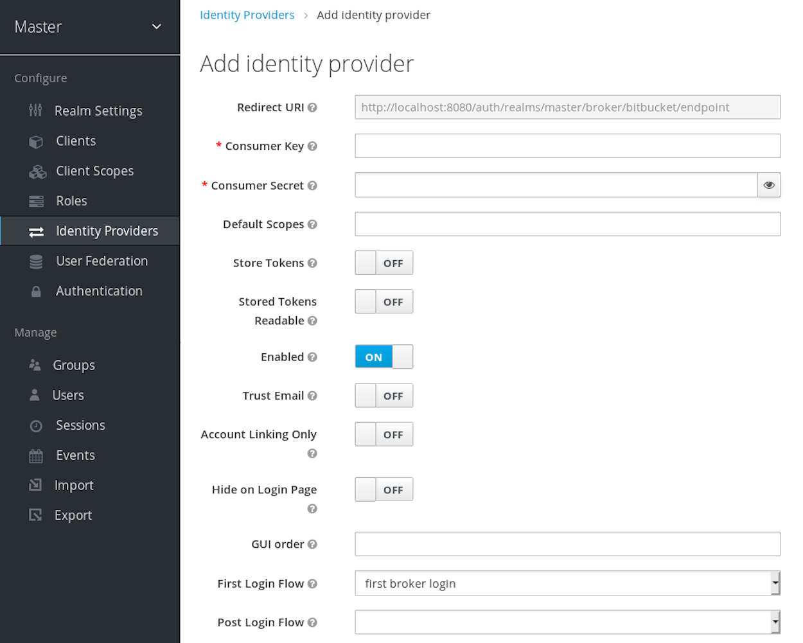This screenshot has height=643, width=803.
Task: Click the Roles list icon
Action: click(x=36, y=201)
